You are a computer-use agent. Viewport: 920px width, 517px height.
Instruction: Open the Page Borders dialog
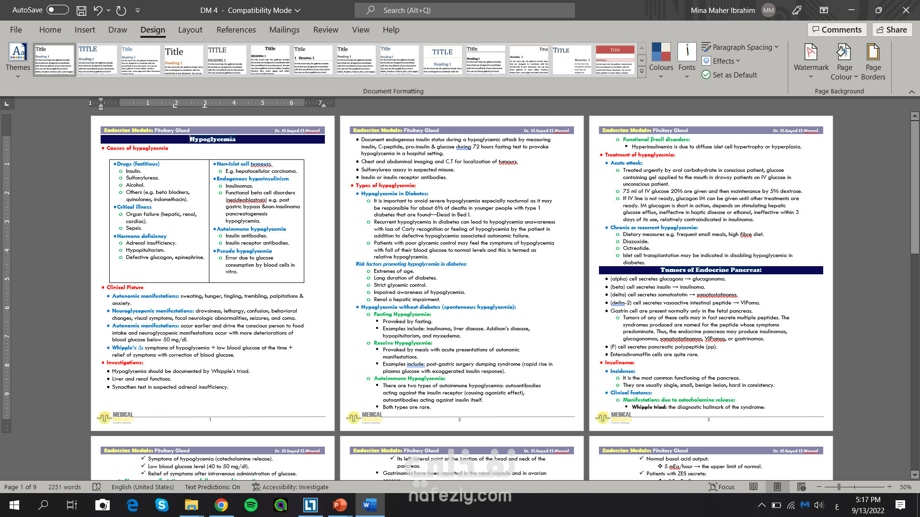[x=873, y=62]
